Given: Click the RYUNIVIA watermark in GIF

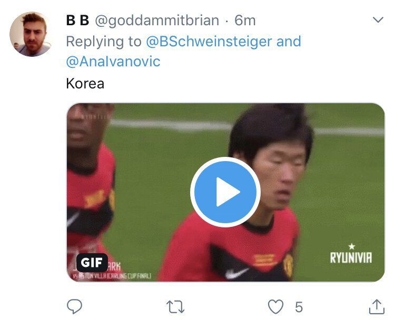Looking at the screenshot, I should pyautogui.click(x=351, y=257).
